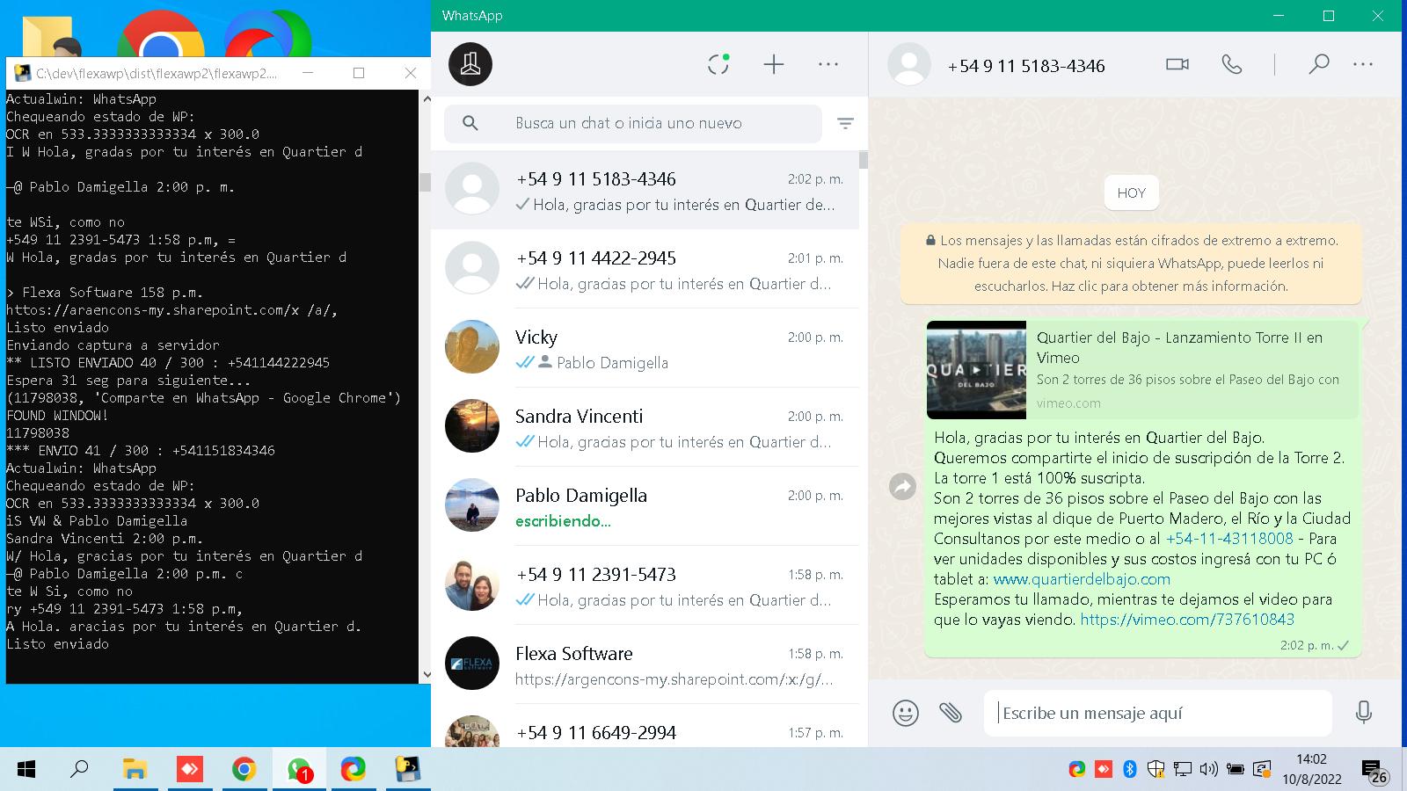Switch to WhatsApp on the taskbar
The image size is (1407, 791).
click(x=299, y=770)
